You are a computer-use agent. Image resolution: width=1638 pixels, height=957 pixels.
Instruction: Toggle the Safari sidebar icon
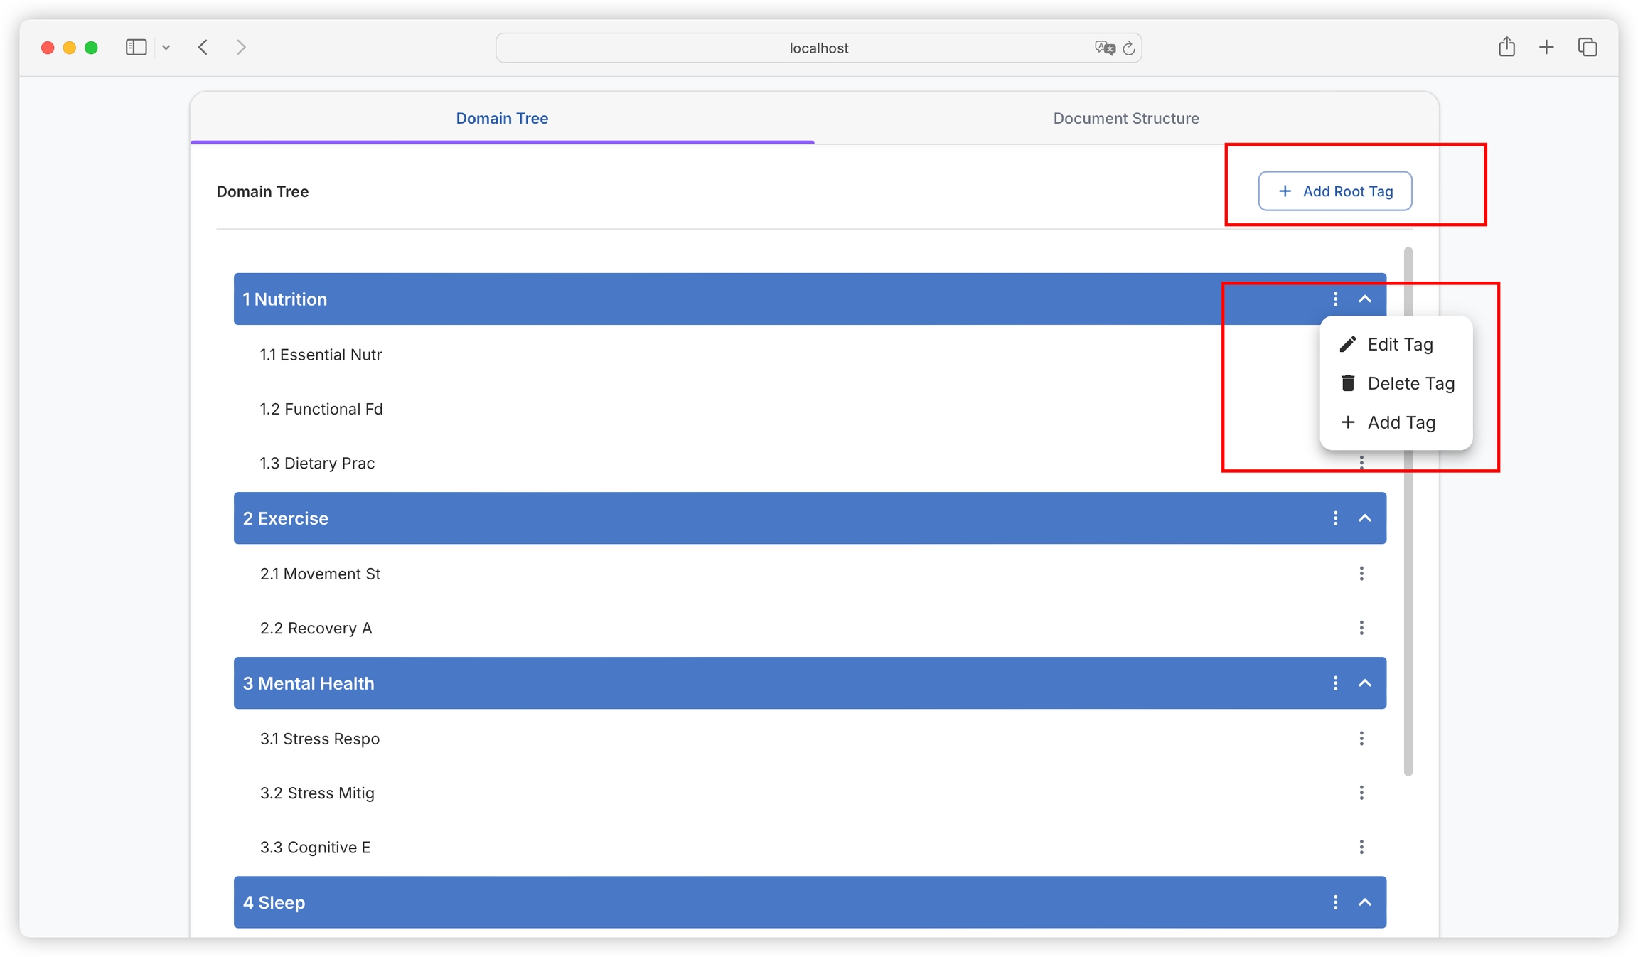click(136, 48)
